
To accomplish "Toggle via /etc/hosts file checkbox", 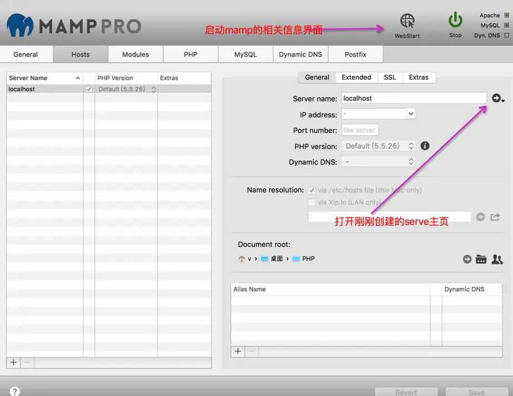I will click(x=312, y=190).
